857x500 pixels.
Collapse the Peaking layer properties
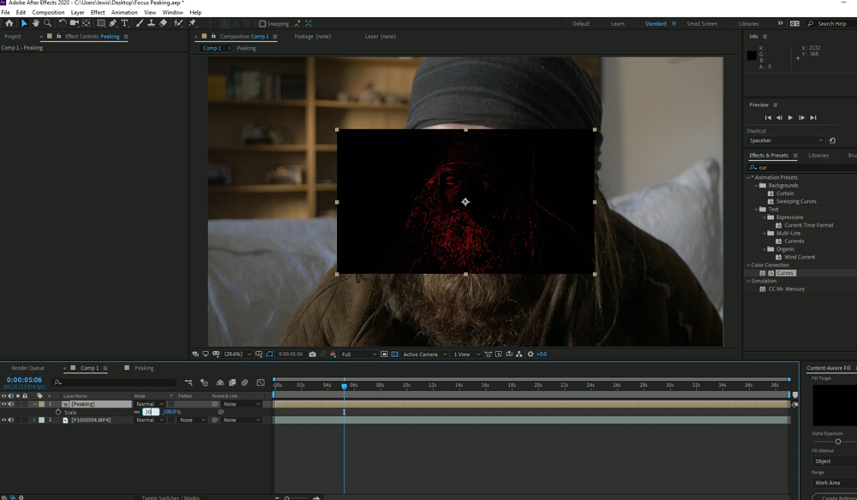point(34,404)
